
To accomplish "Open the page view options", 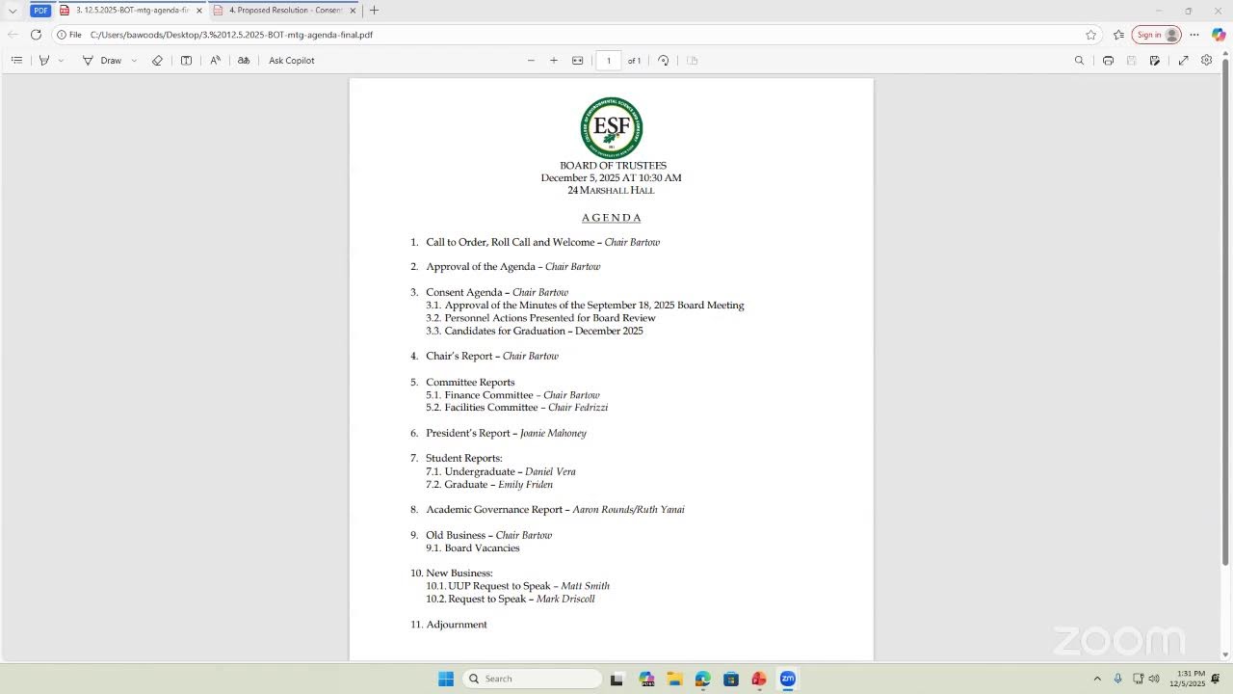I will coord(693,60).
